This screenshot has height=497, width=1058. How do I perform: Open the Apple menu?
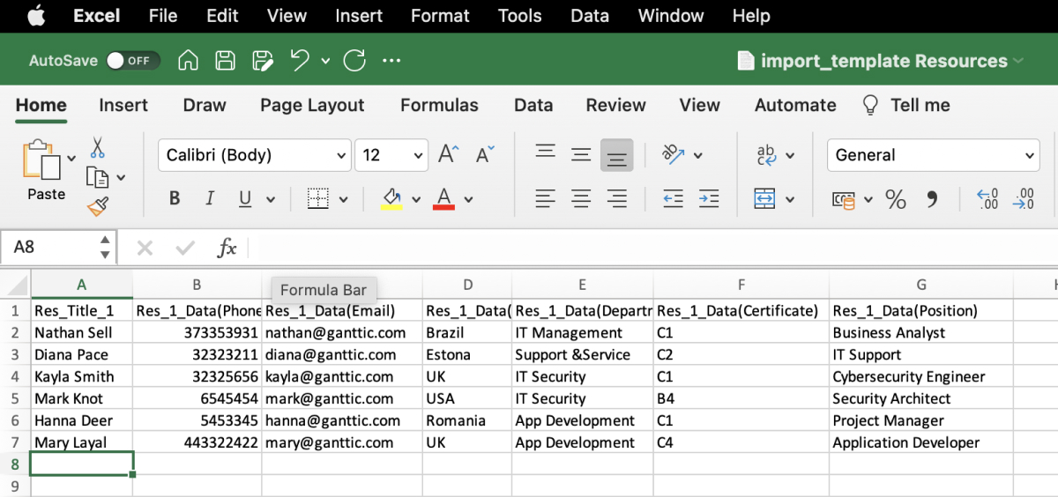tap(36, 15)
